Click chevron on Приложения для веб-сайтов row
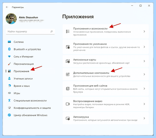This screenshot has height=138, width=156. [144, 89]
